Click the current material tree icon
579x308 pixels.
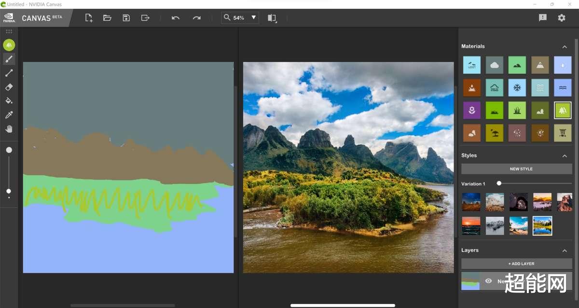coord(9,45)
